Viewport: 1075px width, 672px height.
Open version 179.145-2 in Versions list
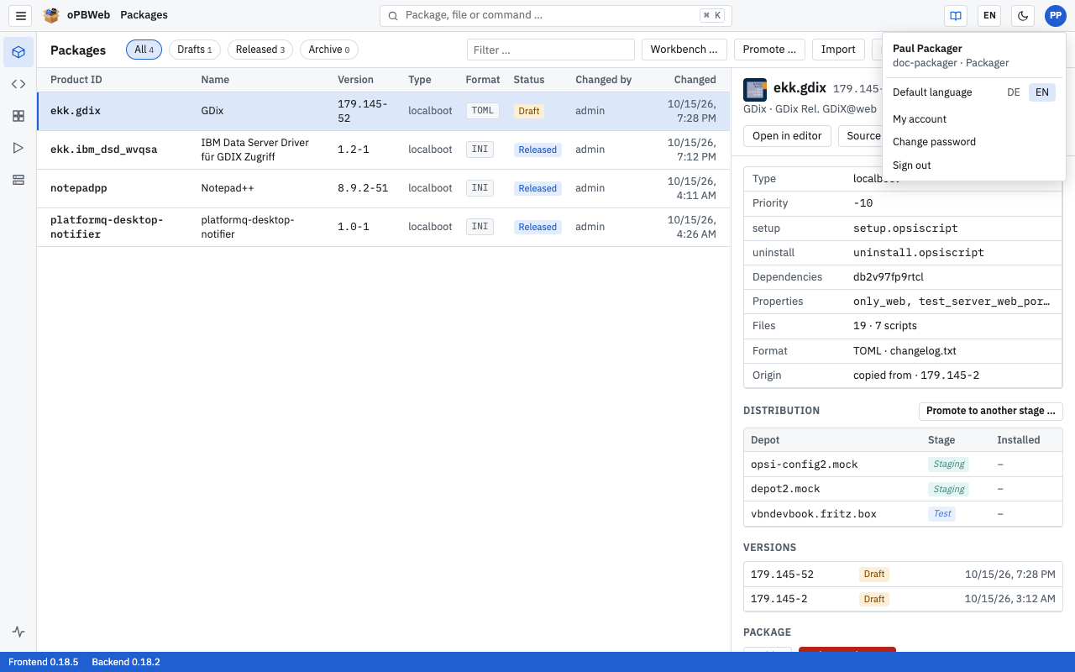pos(903,599)
